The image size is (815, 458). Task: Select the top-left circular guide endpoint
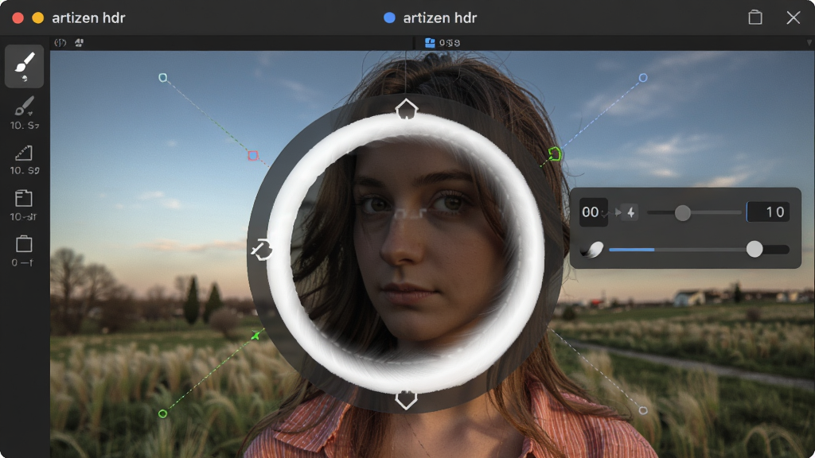(162, 78)
